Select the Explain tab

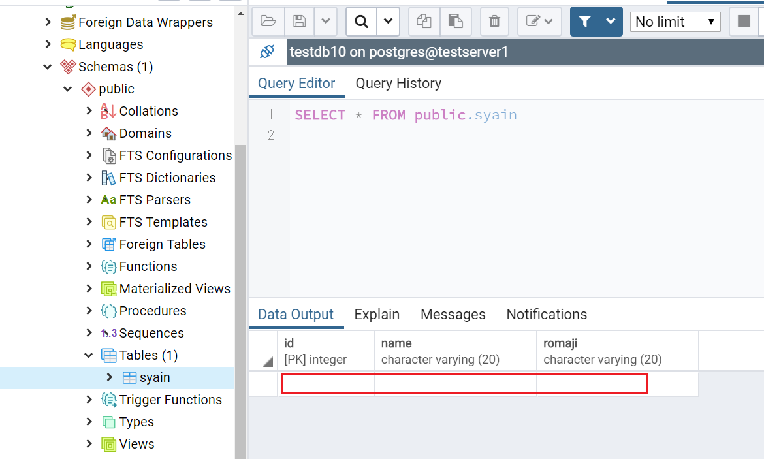[377, 314]
